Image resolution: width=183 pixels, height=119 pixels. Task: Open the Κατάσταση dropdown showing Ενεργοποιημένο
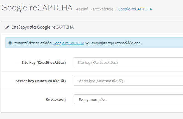pyautogui.click(x=128, y=99)
